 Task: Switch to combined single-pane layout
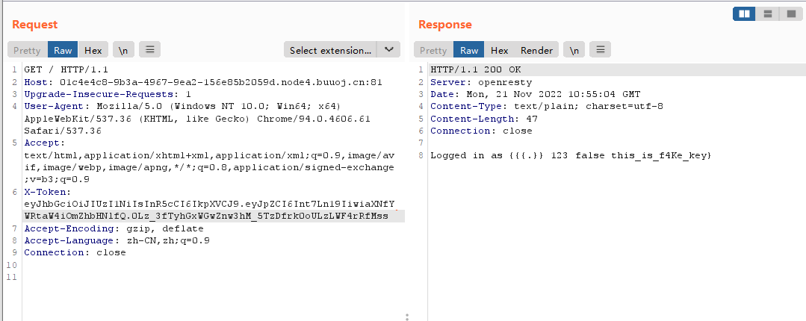tap(790, 13)
